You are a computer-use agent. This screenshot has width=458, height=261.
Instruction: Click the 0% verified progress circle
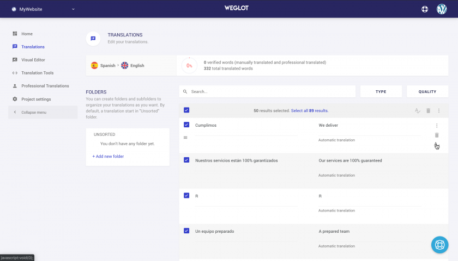tap(189, 66)
